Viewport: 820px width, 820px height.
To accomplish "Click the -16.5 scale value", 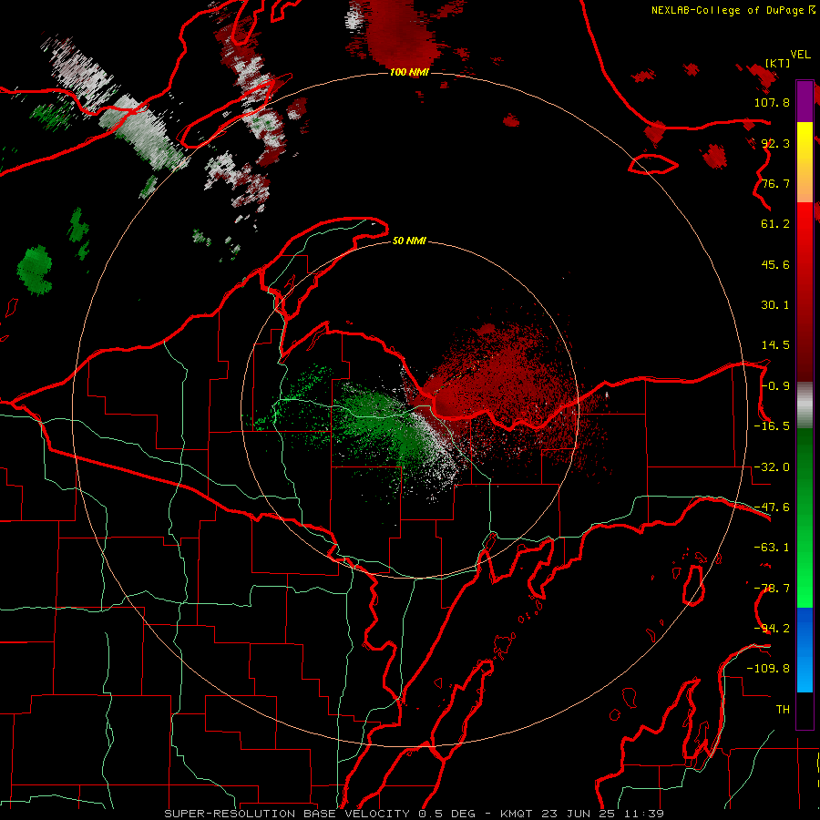I will 772,426.
